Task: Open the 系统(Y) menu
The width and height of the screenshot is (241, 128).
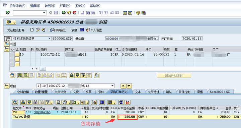Action: (x=80, y=6)
